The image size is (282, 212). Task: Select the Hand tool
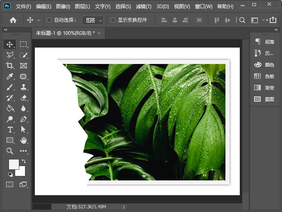(23, 140)
